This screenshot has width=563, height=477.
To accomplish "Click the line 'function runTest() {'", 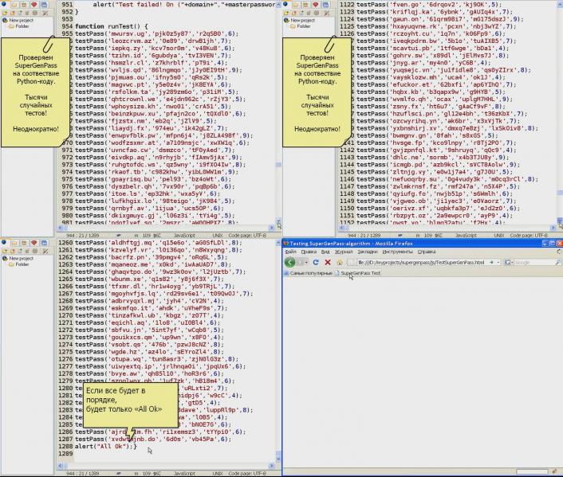I will click(x=112, y=26).
